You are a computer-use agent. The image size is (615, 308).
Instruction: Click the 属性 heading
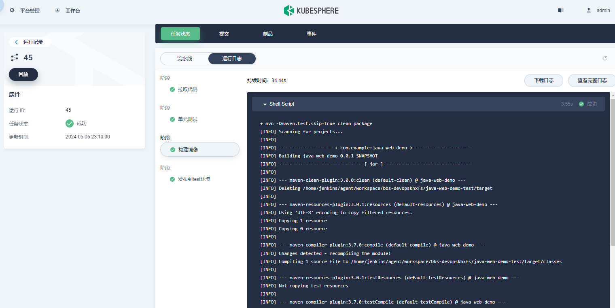(x=15, y=95)
